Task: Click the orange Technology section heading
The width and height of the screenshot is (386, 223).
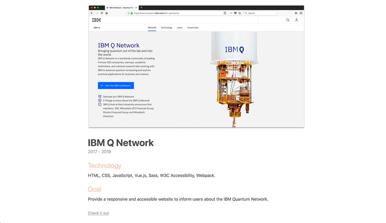Action: [x=105, y=166]
